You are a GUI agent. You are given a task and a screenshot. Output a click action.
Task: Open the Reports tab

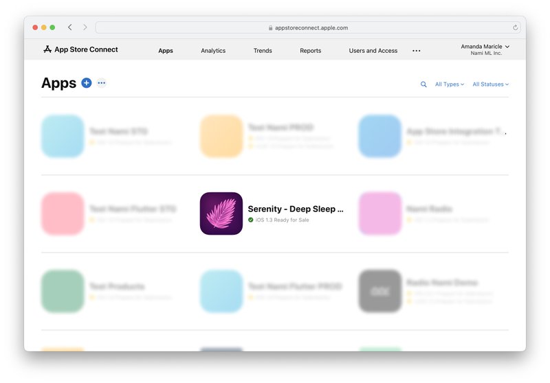(x=311, y=50)
